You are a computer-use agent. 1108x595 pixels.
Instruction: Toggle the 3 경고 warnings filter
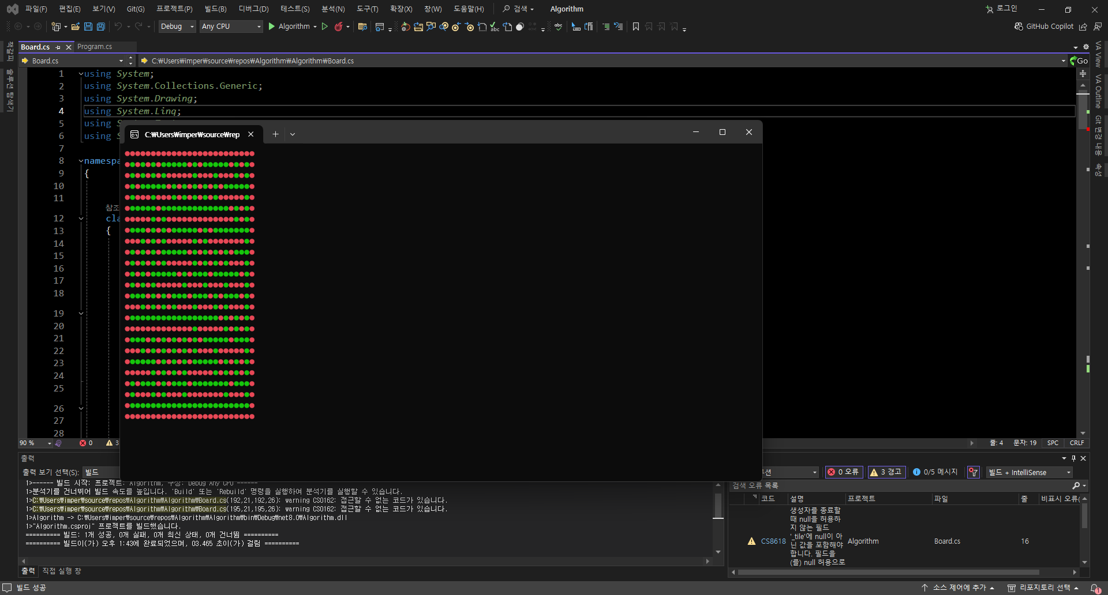(x=886, y=472)
